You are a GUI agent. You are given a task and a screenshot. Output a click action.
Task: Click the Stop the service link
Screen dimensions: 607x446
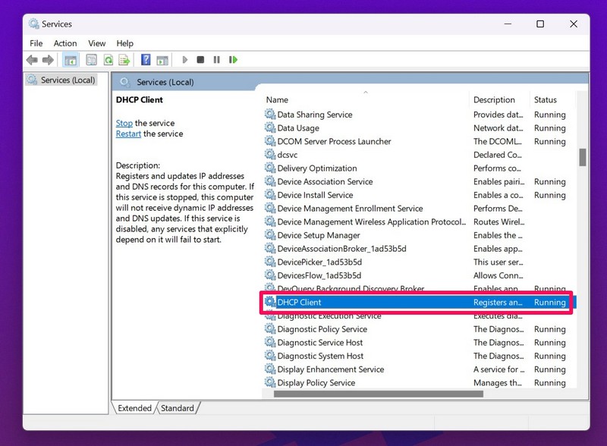pos(124,123)
